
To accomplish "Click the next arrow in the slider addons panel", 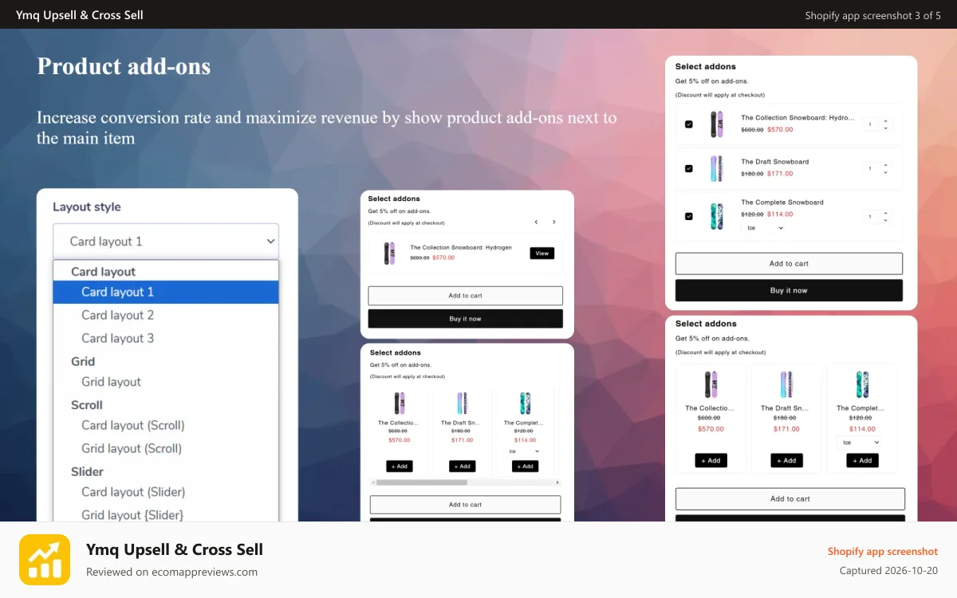I will (x=554, y=222).
